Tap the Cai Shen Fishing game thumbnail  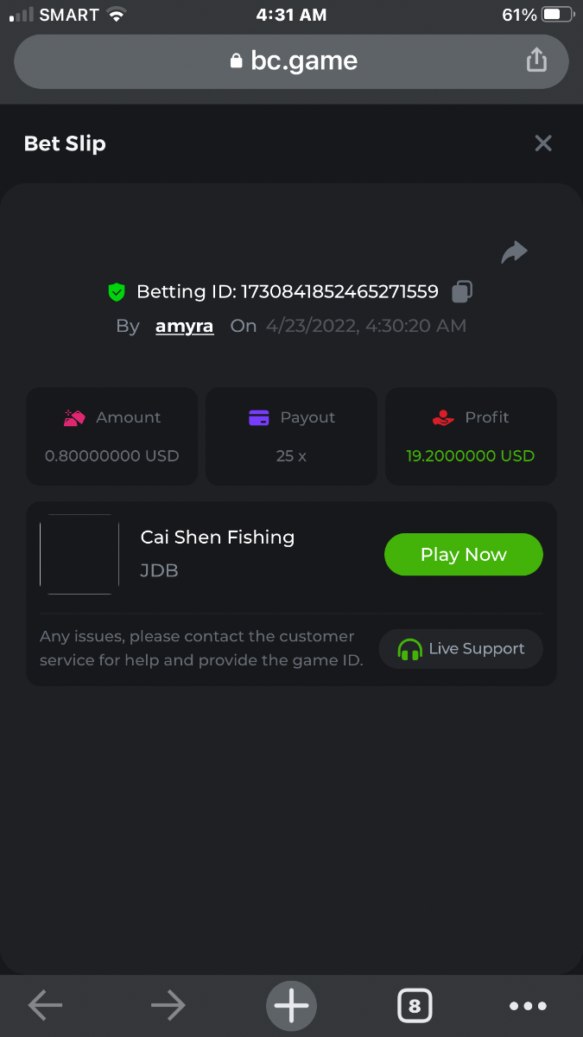tap(79, 554)
